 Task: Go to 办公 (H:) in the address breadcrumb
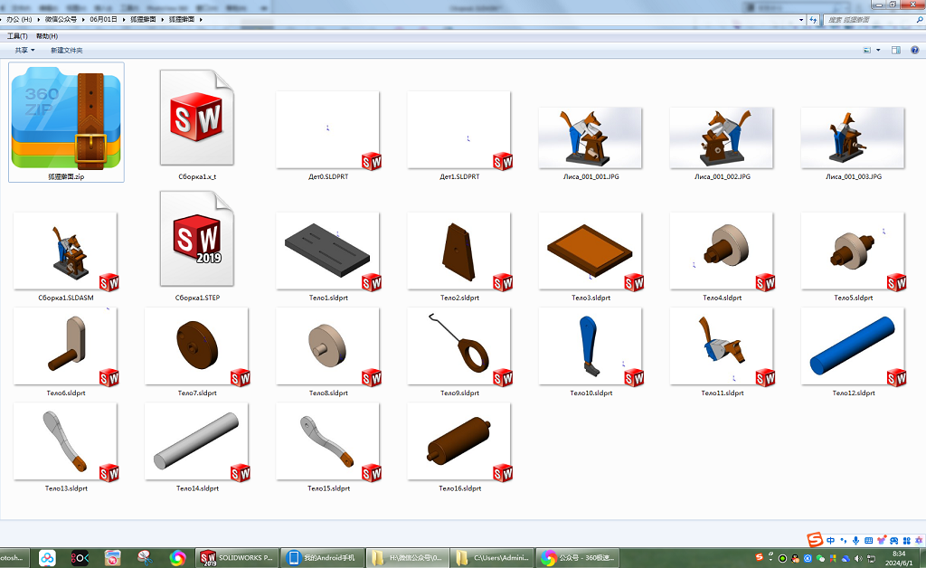pyautogui.click(x=19, y=20)
